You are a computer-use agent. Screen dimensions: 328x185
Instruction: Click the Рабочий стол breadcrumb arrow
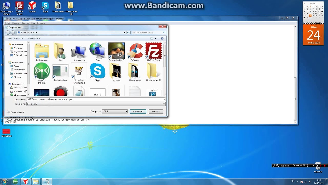[36, 33]
